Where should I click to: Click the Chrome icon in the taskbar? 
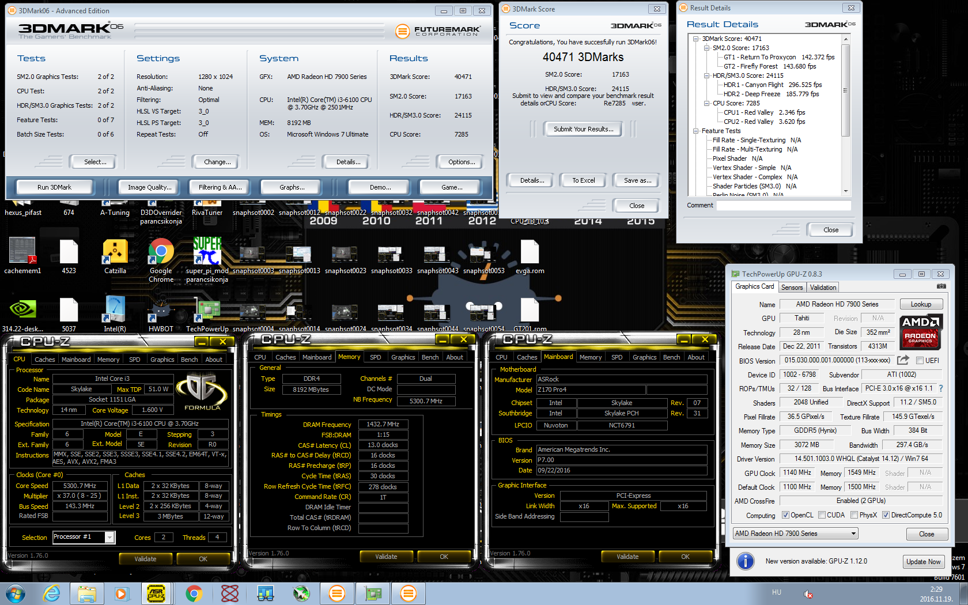tap(194, 593)
